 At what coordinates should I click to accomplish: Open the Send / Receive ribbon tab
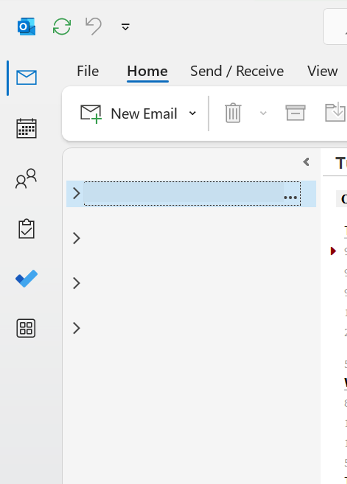[237, 71]
